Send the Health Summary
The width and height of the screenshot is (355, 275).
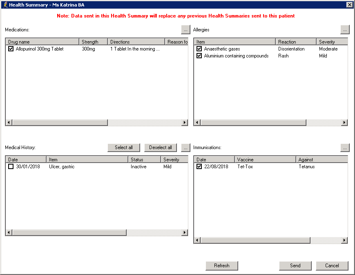(x=295, y=266)
